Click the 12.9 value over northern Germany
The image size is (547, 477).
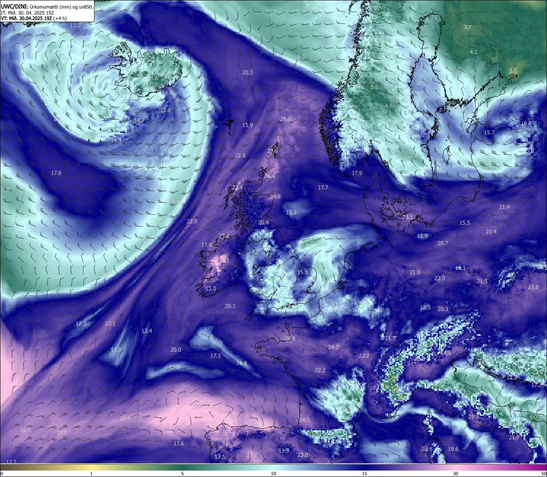coord(422,236)
